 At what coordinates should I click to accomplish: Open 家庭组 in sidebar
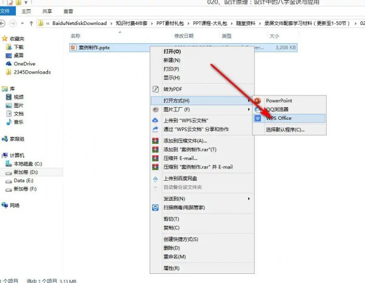[17, 139]
